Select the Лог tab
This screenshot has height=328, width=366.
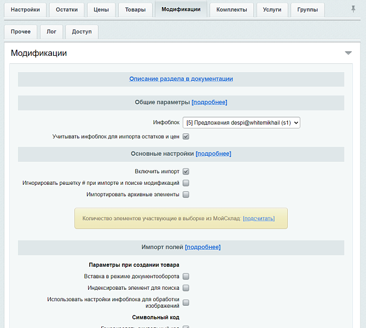coord(51,32)
